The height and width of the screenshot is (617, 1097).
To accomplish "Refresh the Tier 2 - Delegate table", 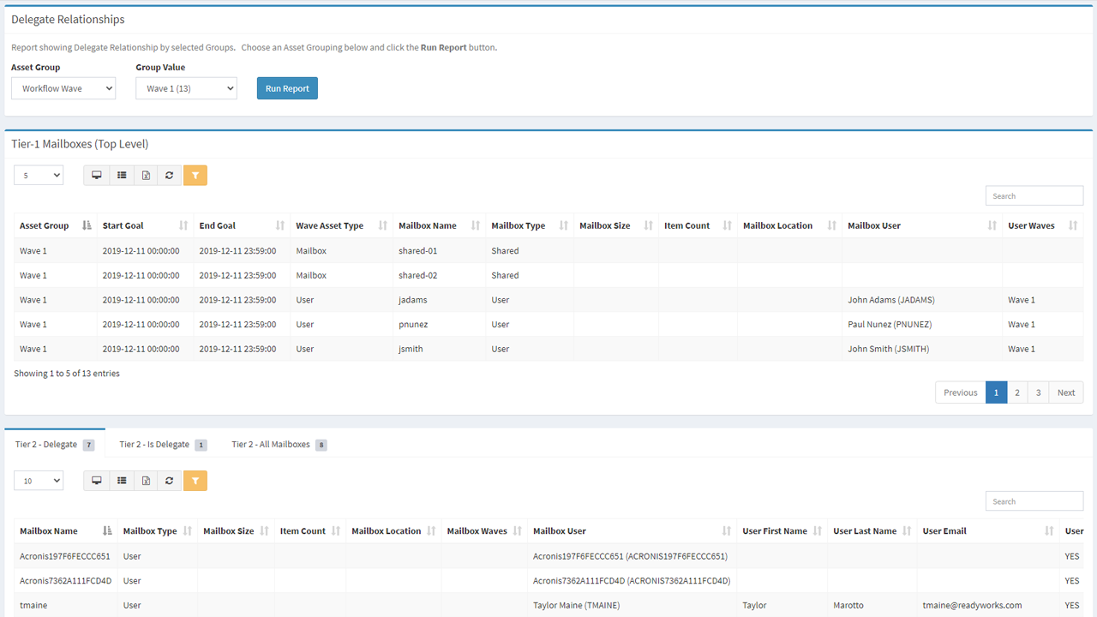I will pyautogui.click(x=169, y=481).
